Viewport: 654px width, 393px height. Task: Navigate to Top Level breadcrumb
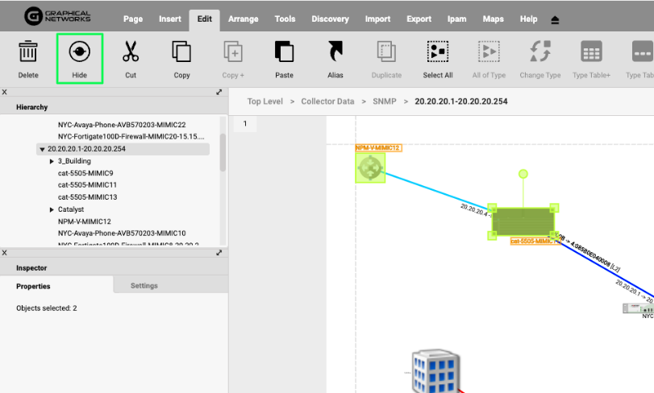pos(265,101)
